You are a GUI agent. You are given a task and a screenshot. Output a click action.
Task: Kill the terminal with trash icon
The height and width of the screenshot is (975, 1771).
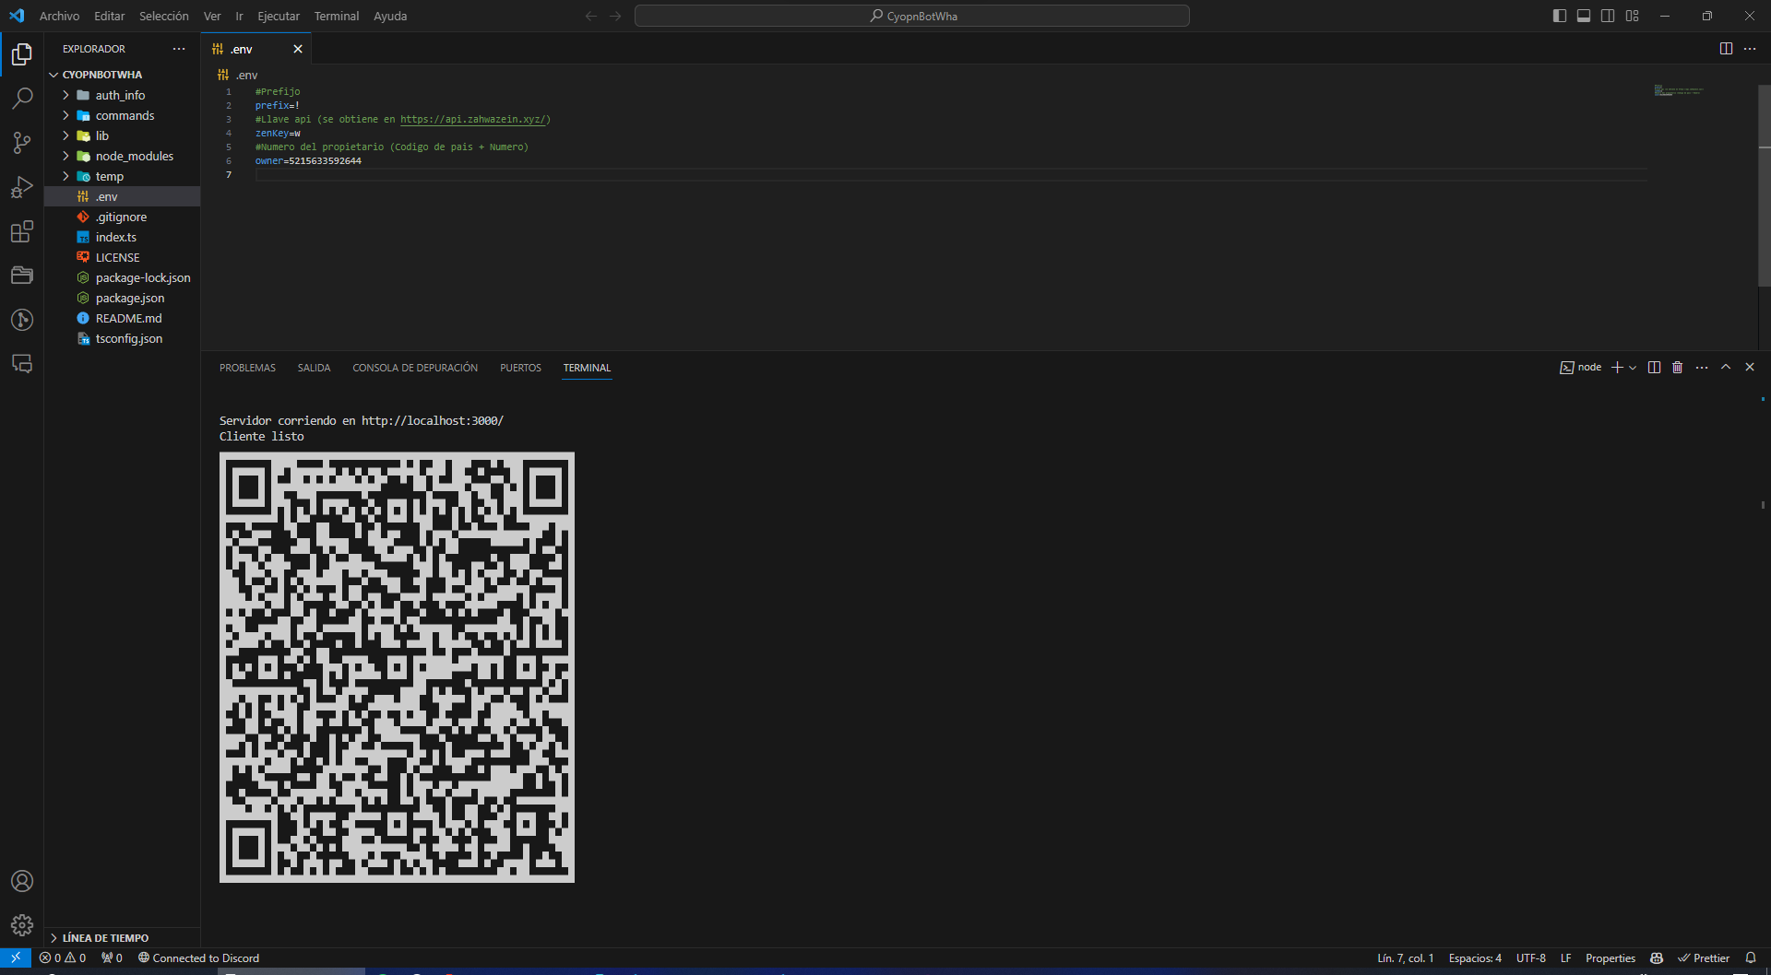coord(1678,368)
